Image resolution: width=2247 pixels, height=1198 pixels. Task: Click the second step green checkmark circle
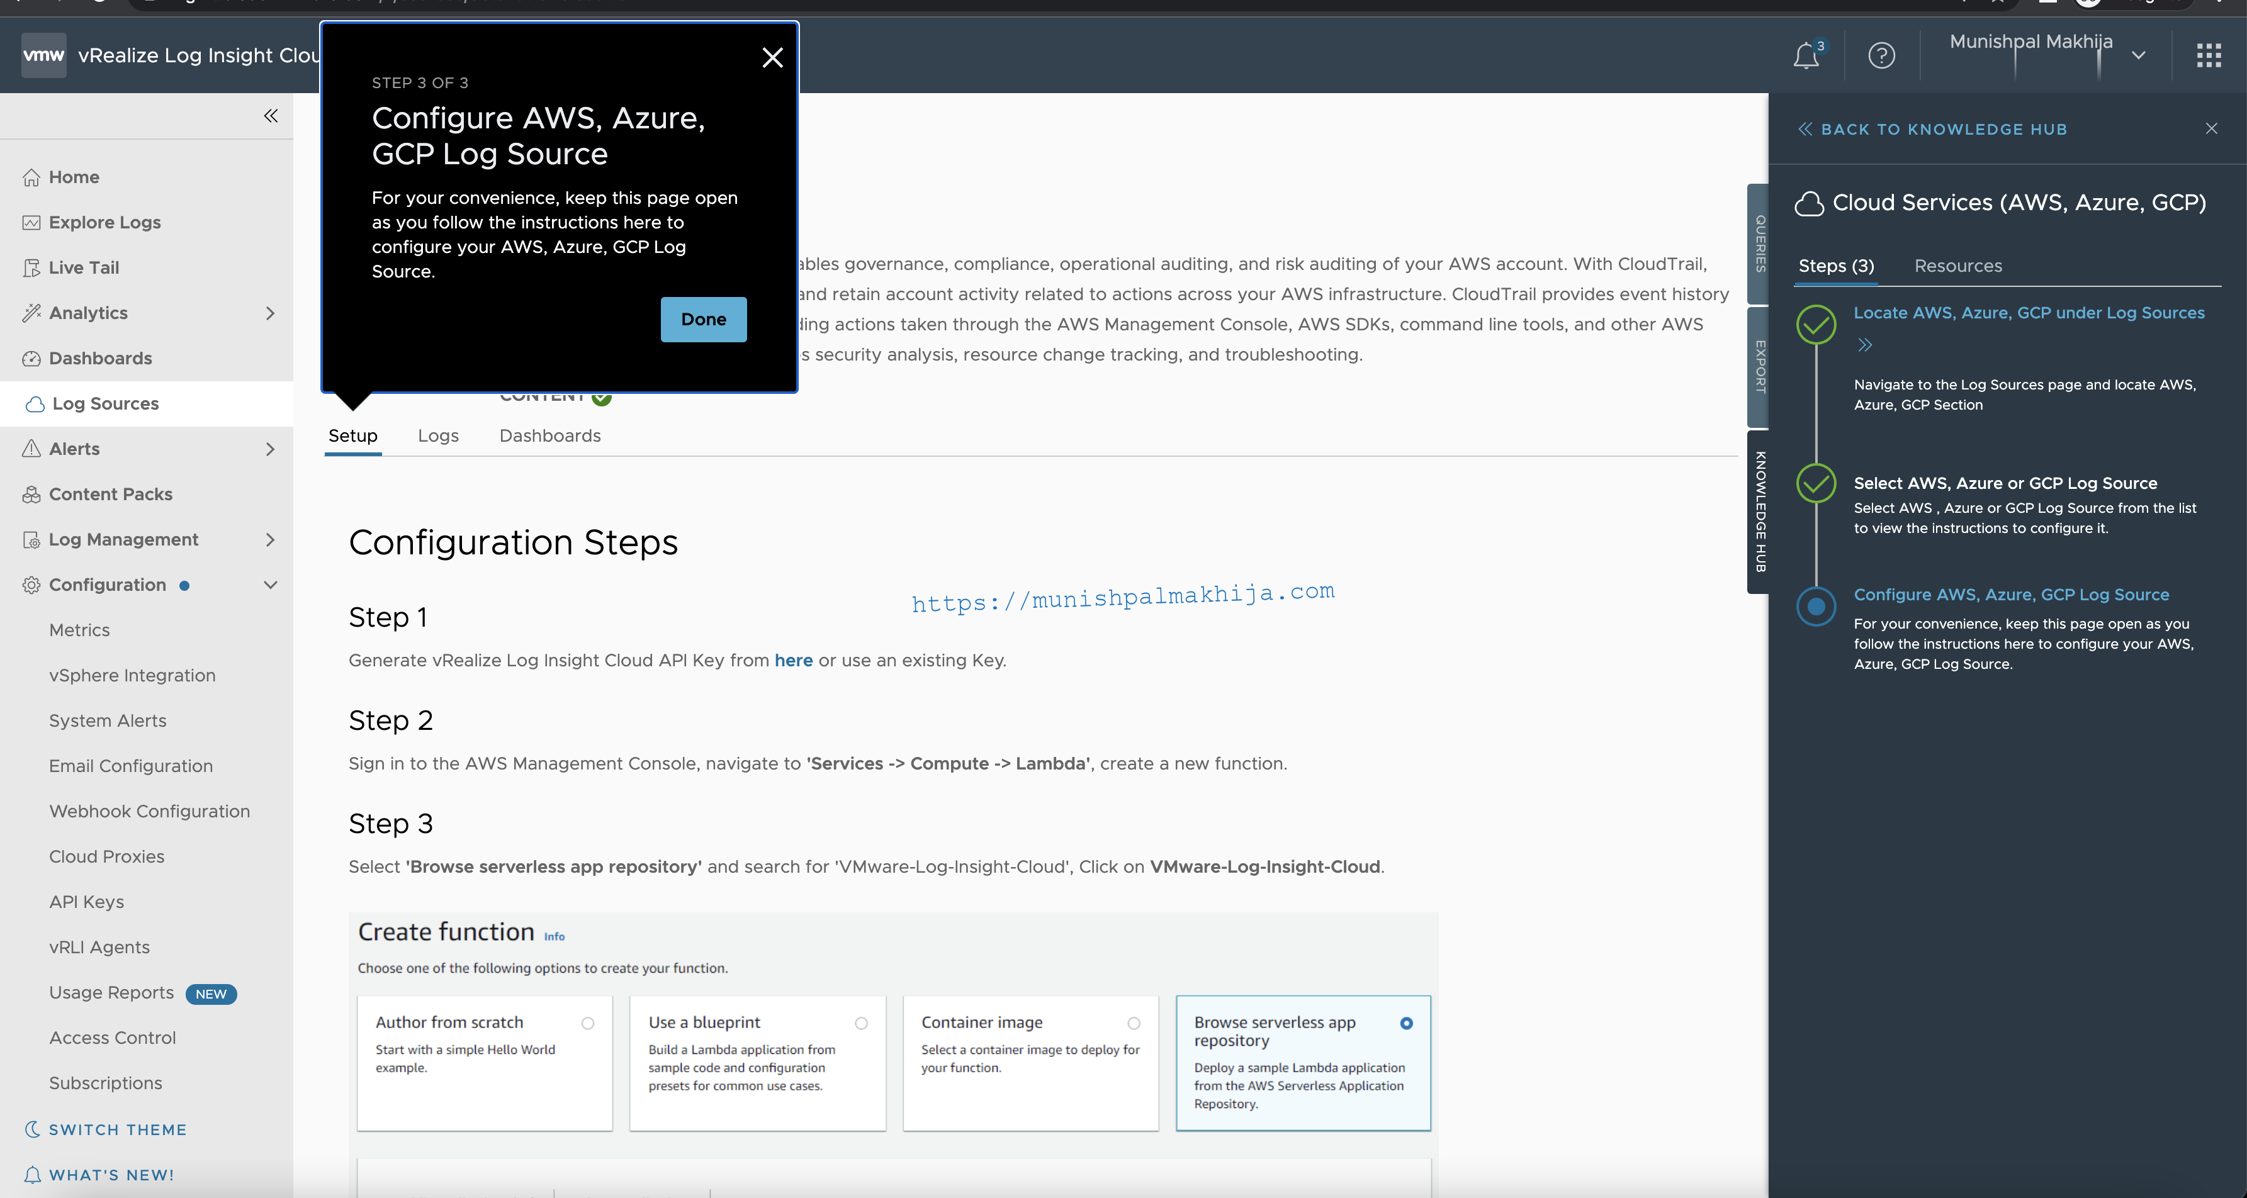[1816, 483]
